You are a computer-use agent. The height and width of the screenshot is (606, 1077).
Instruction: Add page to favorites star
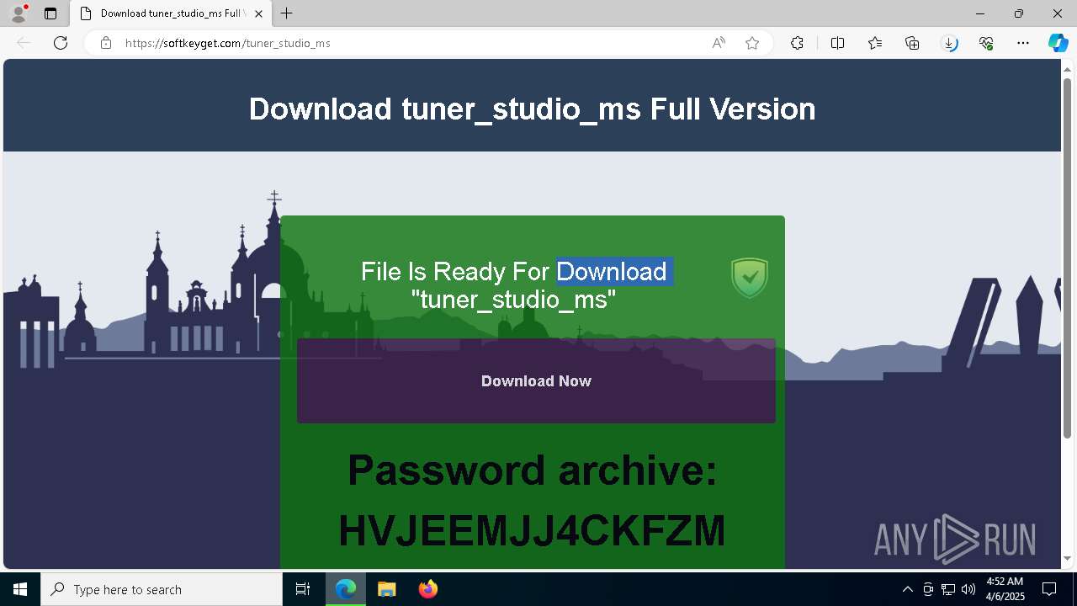click(752, 43)
